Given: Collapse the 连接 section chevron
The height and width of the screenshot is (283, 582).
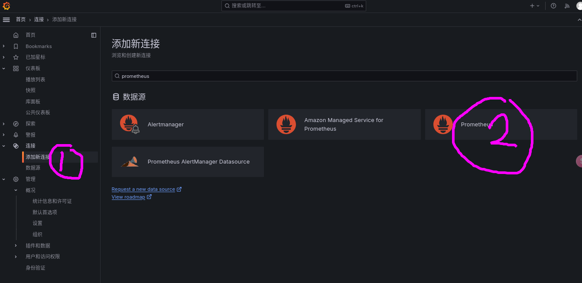Looking at the screenshot, I should 3,146.
